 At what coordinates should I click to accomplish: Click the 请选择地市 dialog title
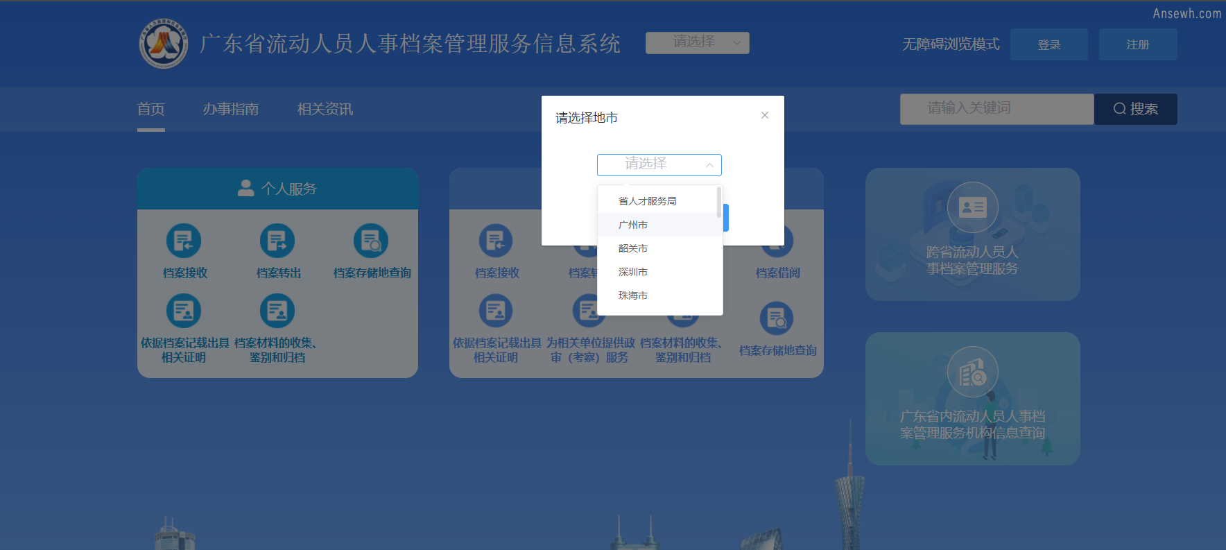(587, 118)
